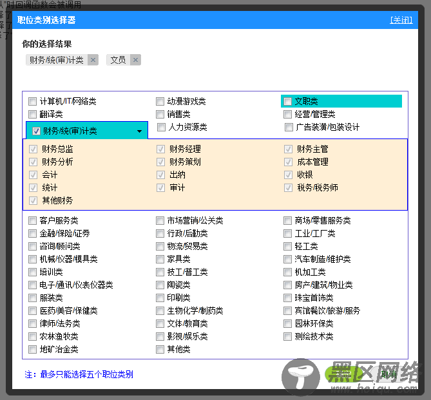Check the 宾馆餐饮/旅游/服务 checkbox
Viewport: 431px width, 400px height.
pos(287,311)
